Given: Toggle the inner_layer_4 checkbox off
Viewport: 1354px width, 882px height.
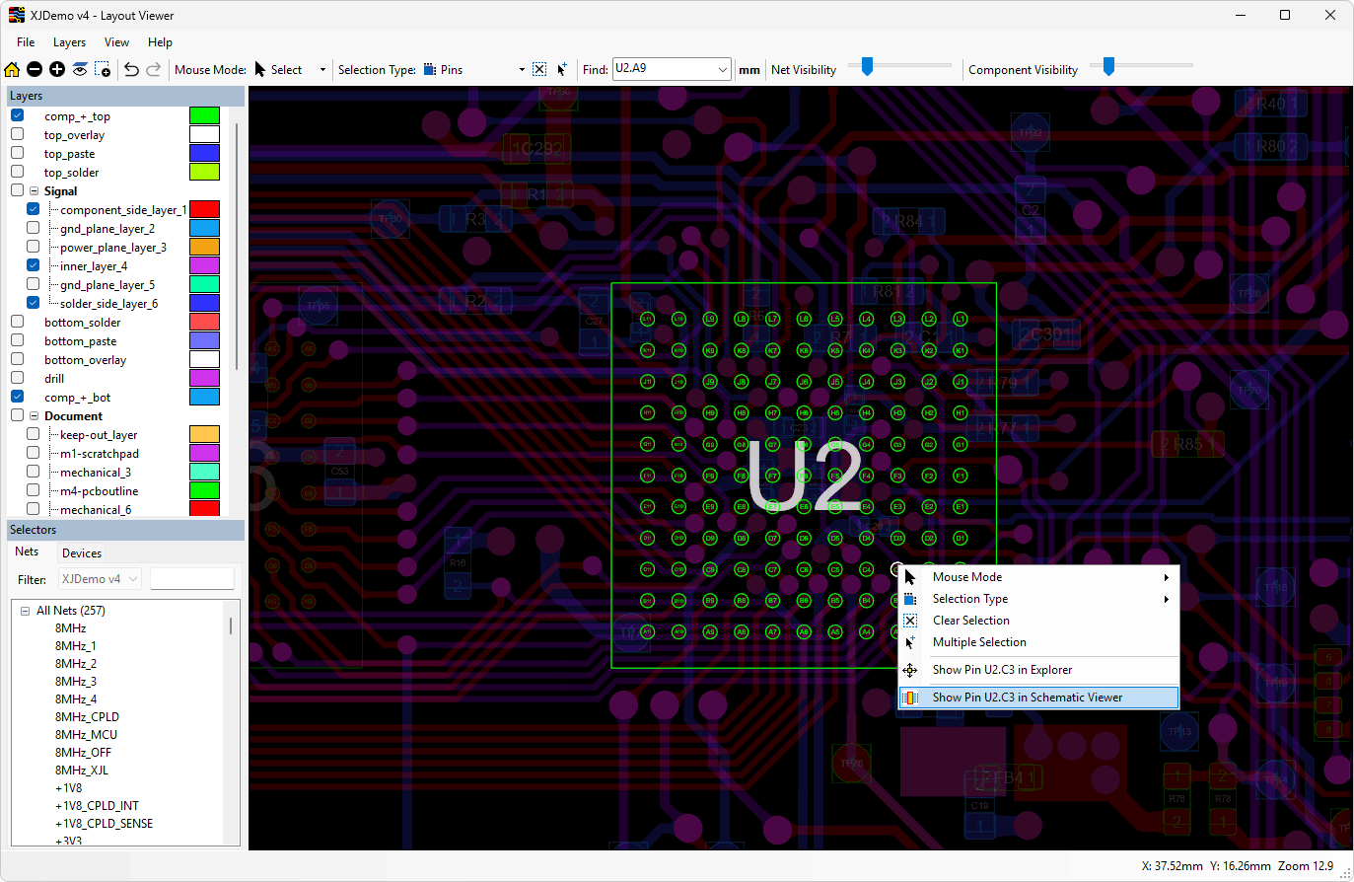Looking at the screenshot, I should [x=34, y=265].
